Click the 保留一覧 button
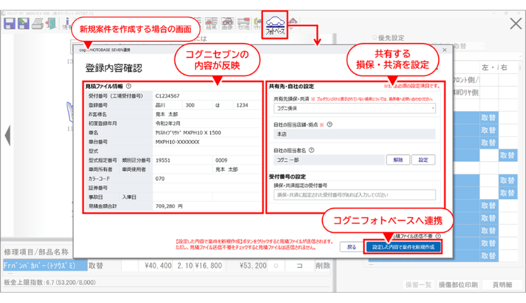 point(418,284)
